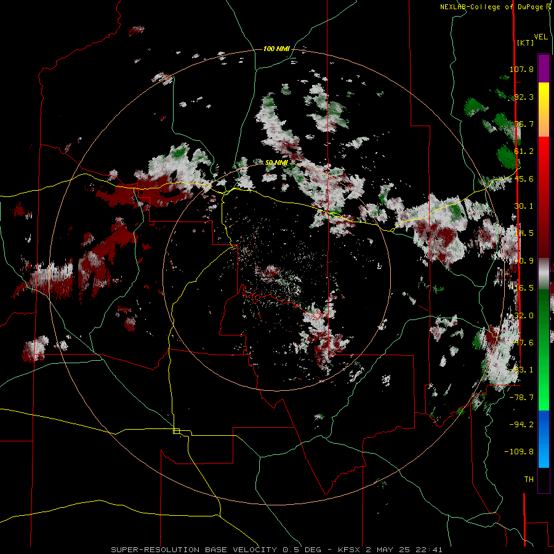Click the -47.6 velocity legend value
This screenshot has height=554, width=554.
[521, 343]
